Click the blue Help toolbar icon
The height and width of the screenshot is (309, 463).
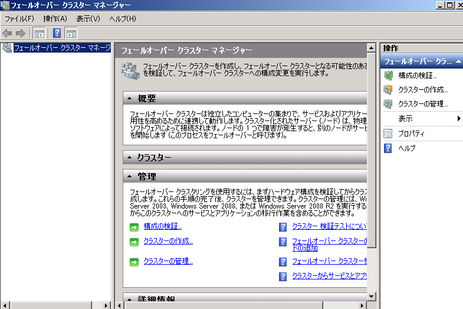[x=57, y=33]
